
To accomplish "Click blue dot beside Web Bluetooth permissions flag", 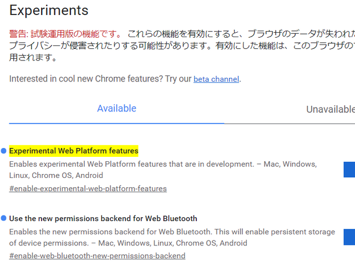I will click(3, 218).
